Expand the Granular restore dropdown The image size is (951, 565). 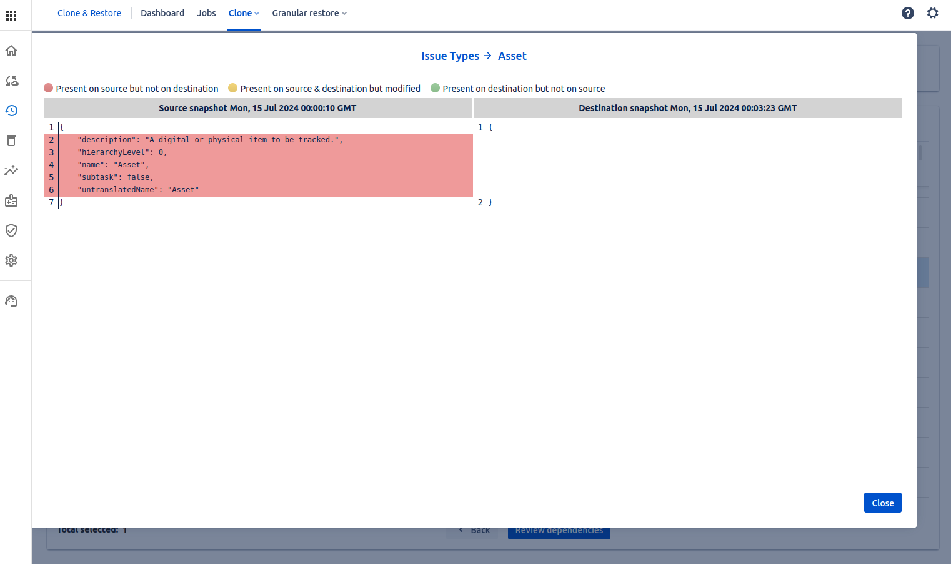(x=309, y=13)
